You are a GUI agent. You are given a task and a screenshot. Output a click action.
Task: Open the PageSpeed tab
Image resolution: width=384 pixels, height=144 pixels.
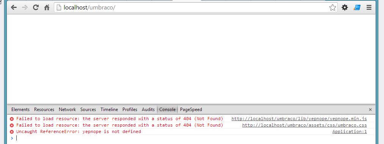tap(191, 110)
